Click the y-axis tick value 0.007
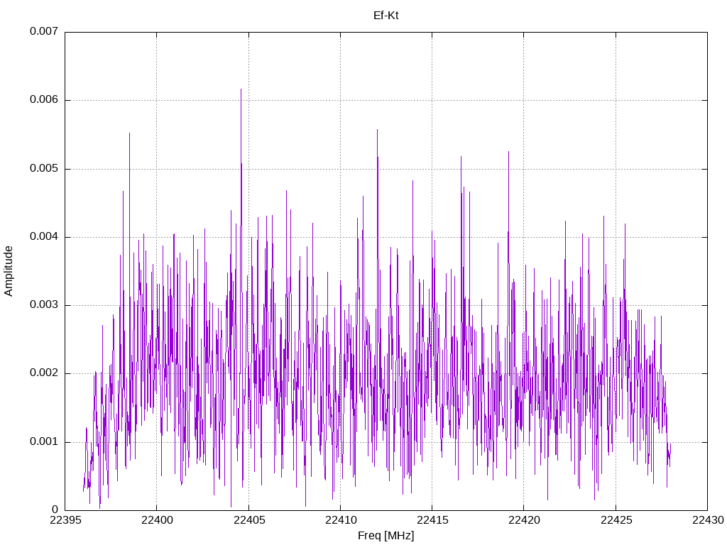This screenshot has height=545, width=727. click(x=44, y=31)
